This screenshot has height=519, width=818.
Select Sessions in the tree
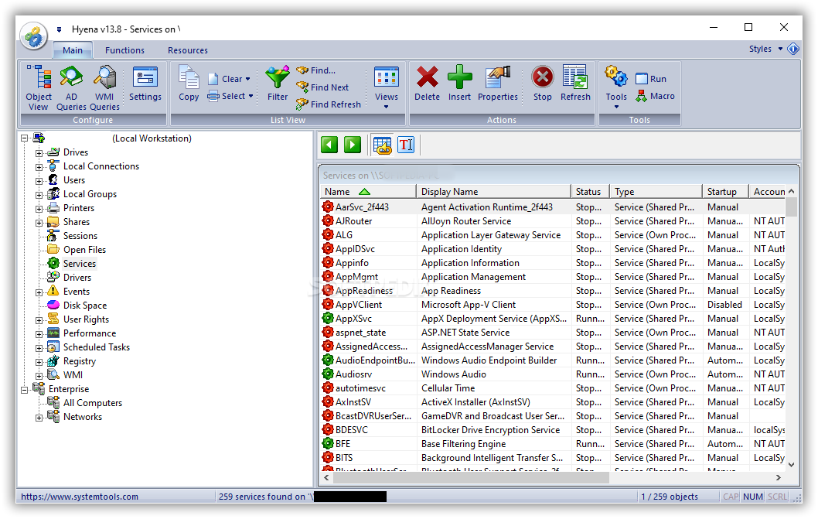coord(80,235)
